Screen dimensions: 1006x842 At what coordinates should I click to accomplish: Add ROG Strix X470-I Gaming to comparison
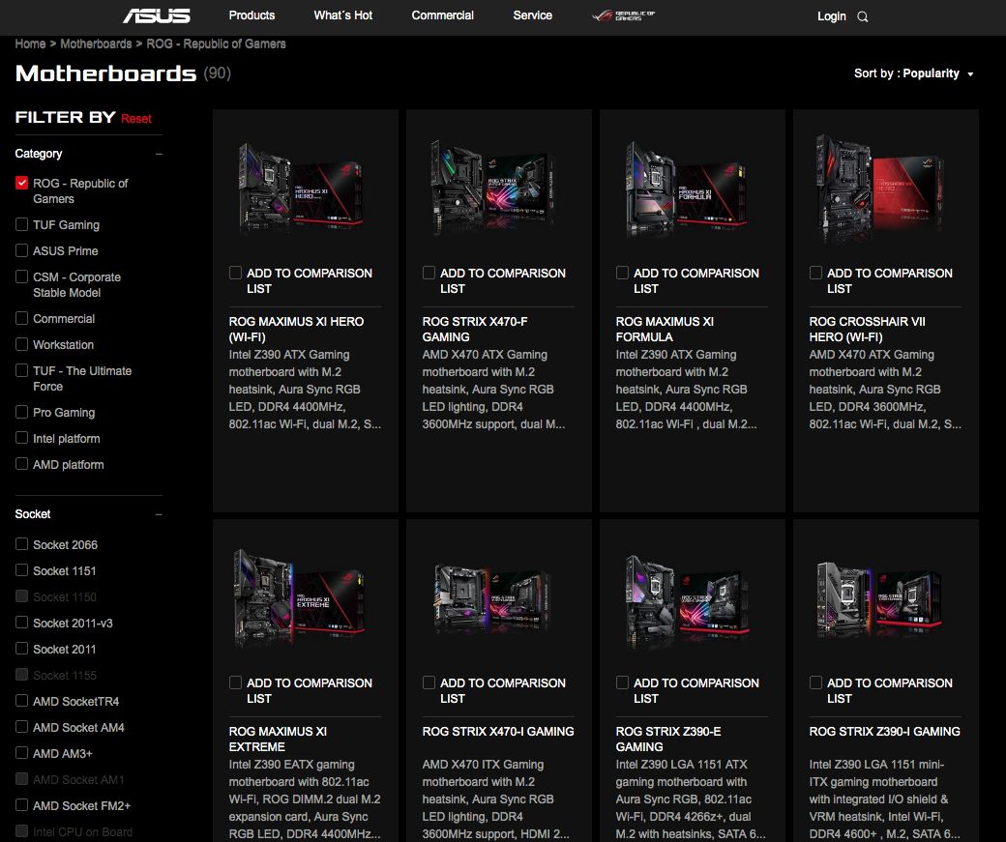(x=429, y=682)
